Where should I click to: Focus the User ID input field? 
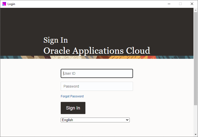tap(97, 73)
